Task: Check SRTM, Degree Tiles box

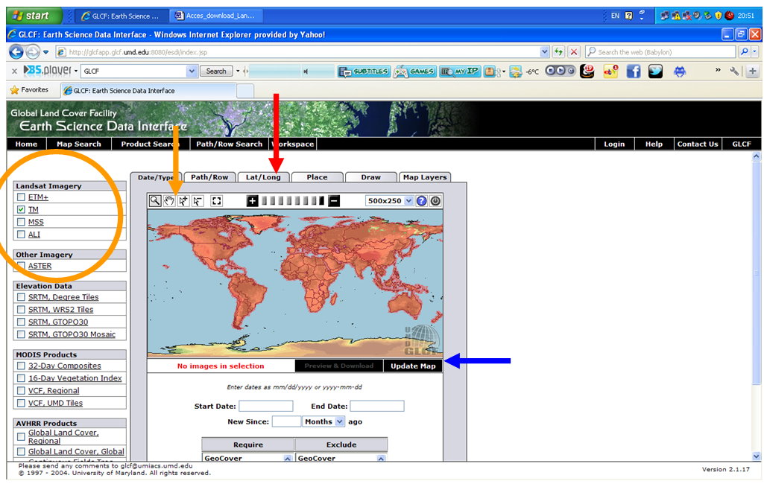Action: click(x=21, y=297)
